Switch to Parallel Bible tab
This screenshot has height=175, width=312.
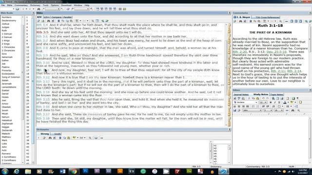tap(67, 17)
